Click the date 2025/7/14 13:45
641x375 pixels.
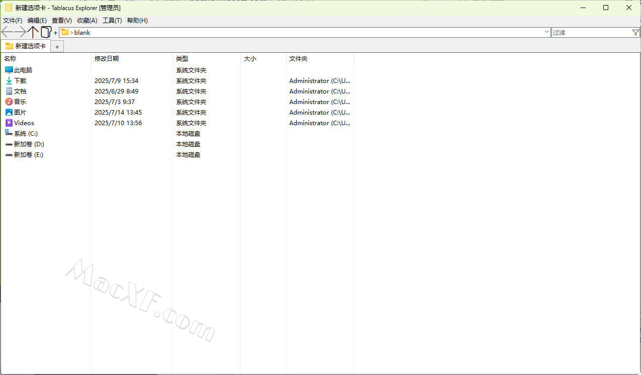pyautogui.click(x=118, y=113)
